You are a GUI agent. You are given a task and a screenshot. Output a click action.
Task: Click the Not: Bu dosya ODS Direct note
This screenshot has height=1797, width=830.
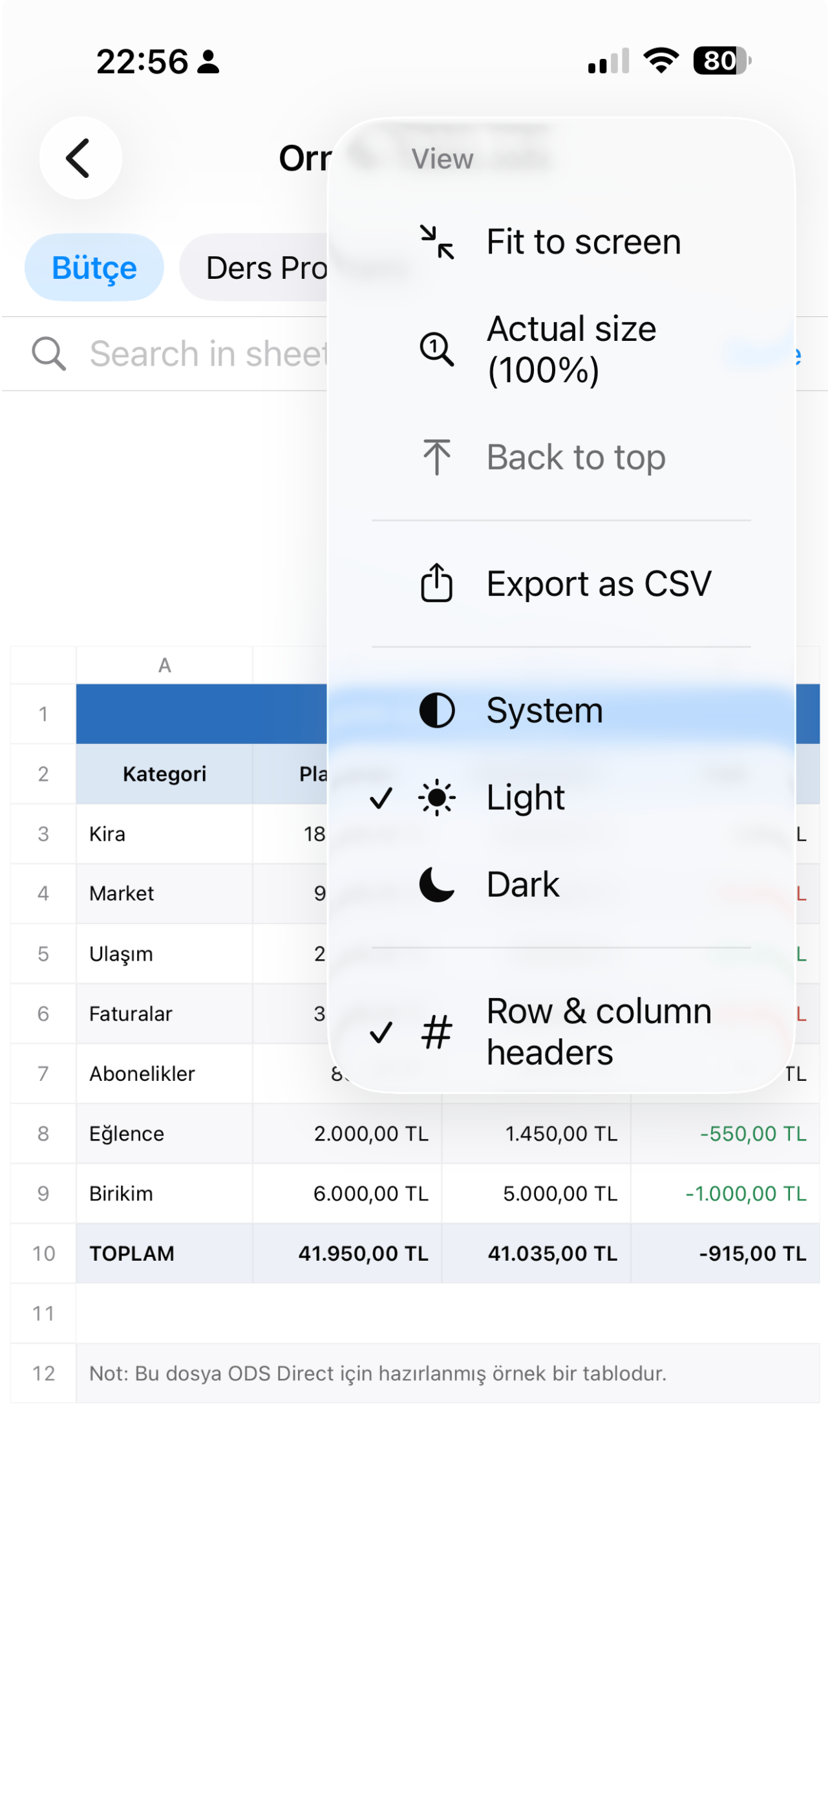coord(448,1373)
